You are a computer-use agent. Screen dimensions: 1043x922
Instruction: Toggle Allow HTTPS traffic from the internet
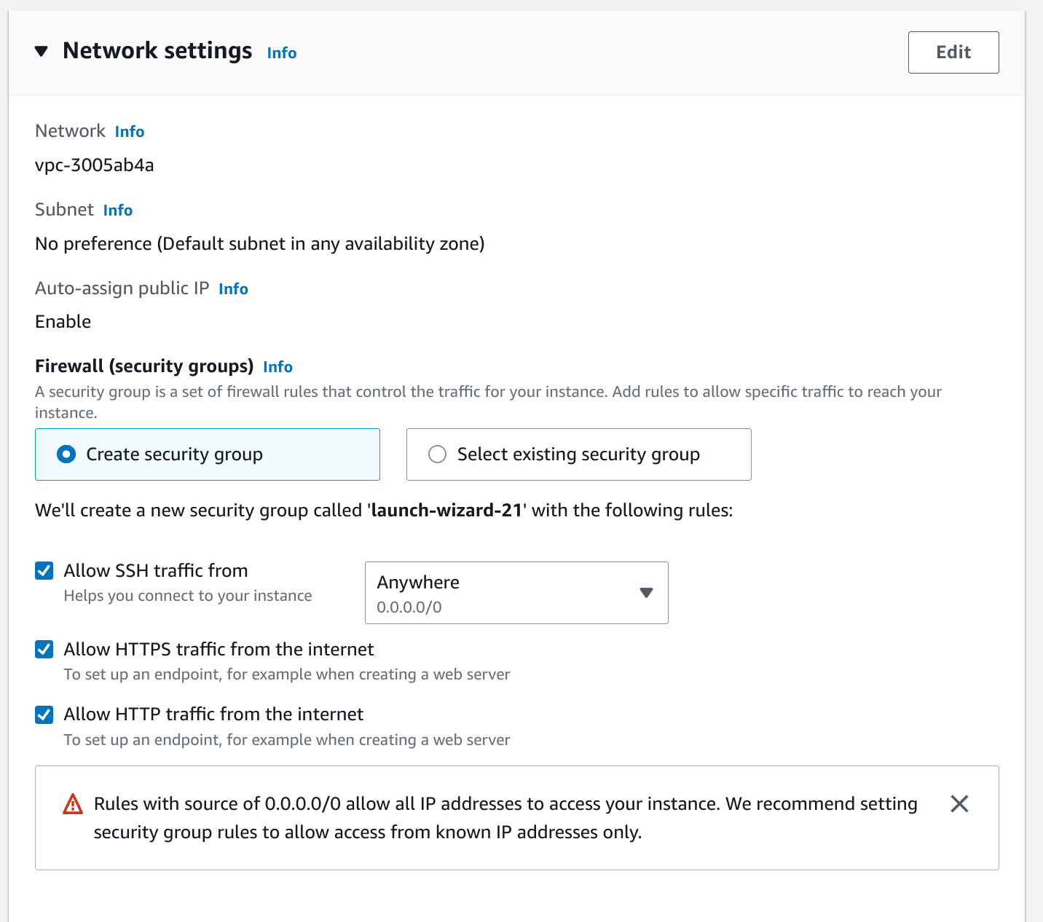(x=44, y=649)
